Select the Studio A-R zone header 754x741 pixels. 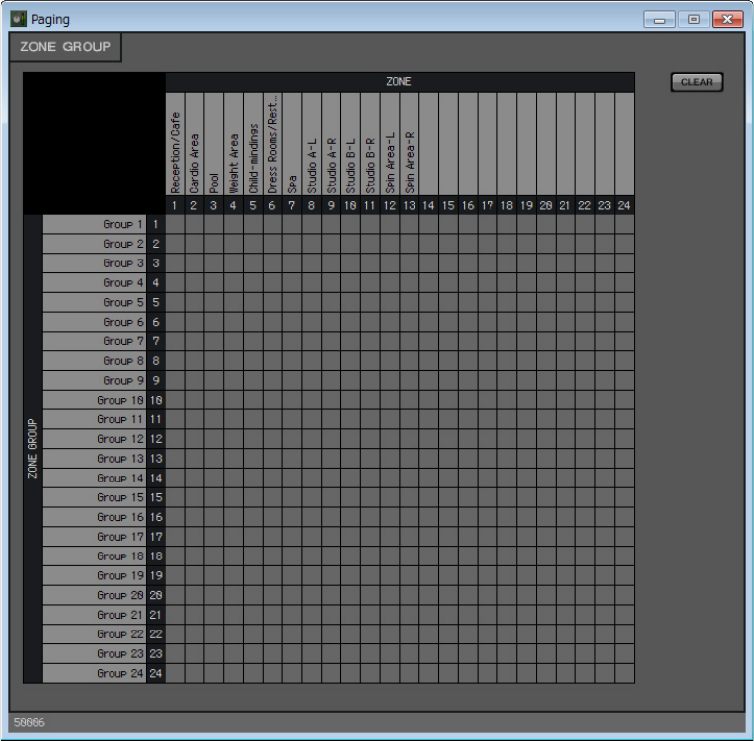point(332,144)
